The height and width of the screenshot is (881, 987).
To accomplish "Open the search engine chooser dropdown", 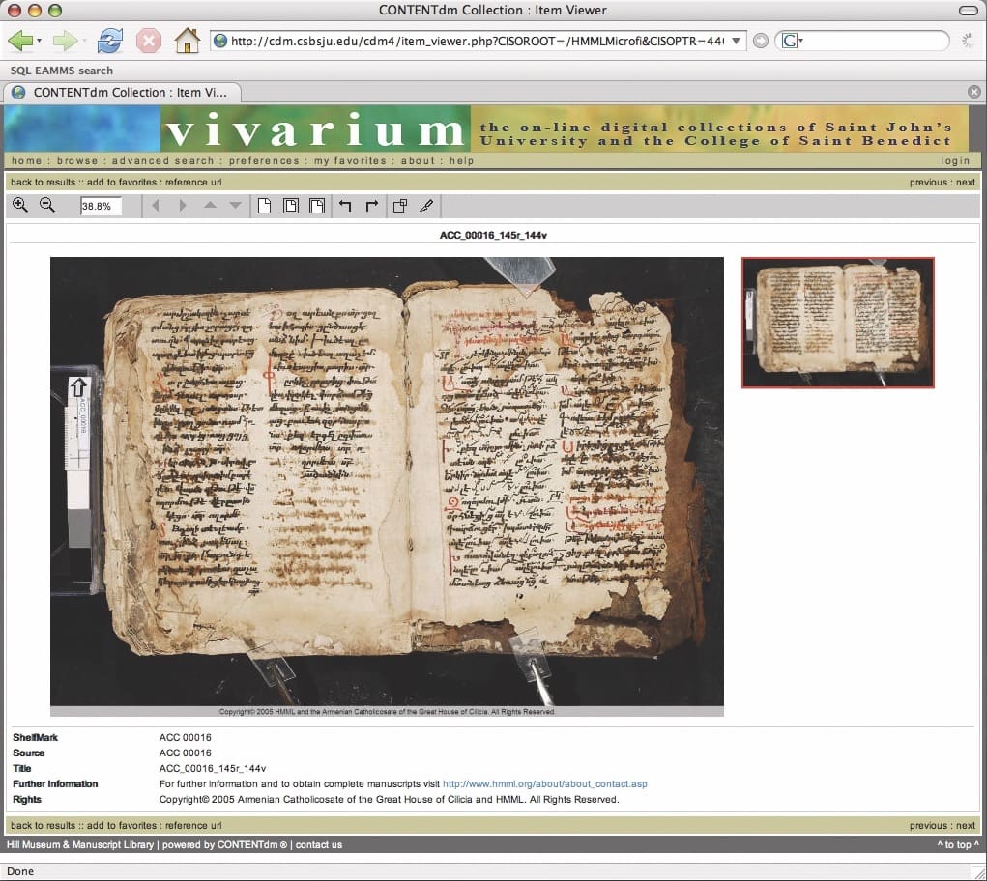I will coord(800,41).
